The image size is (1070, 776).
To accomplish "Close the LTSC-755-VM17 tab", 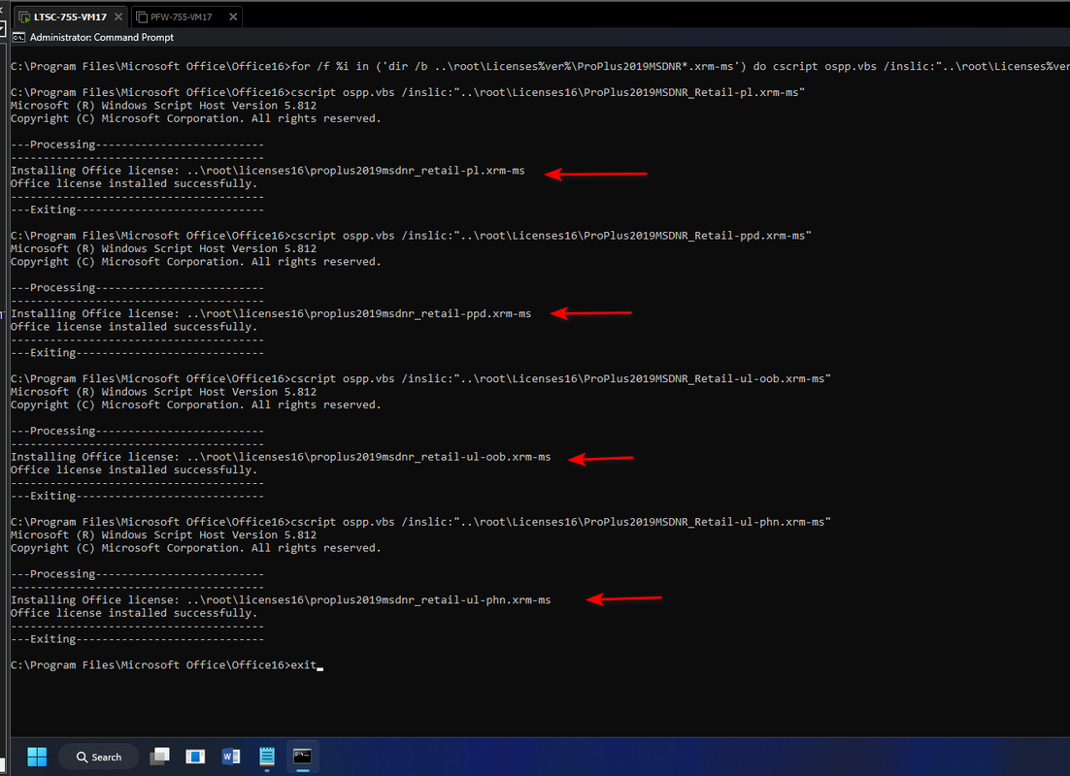I will 118,17.
